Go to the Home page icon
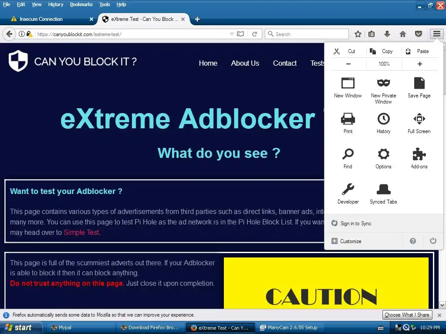 click(x=403, y=34)
